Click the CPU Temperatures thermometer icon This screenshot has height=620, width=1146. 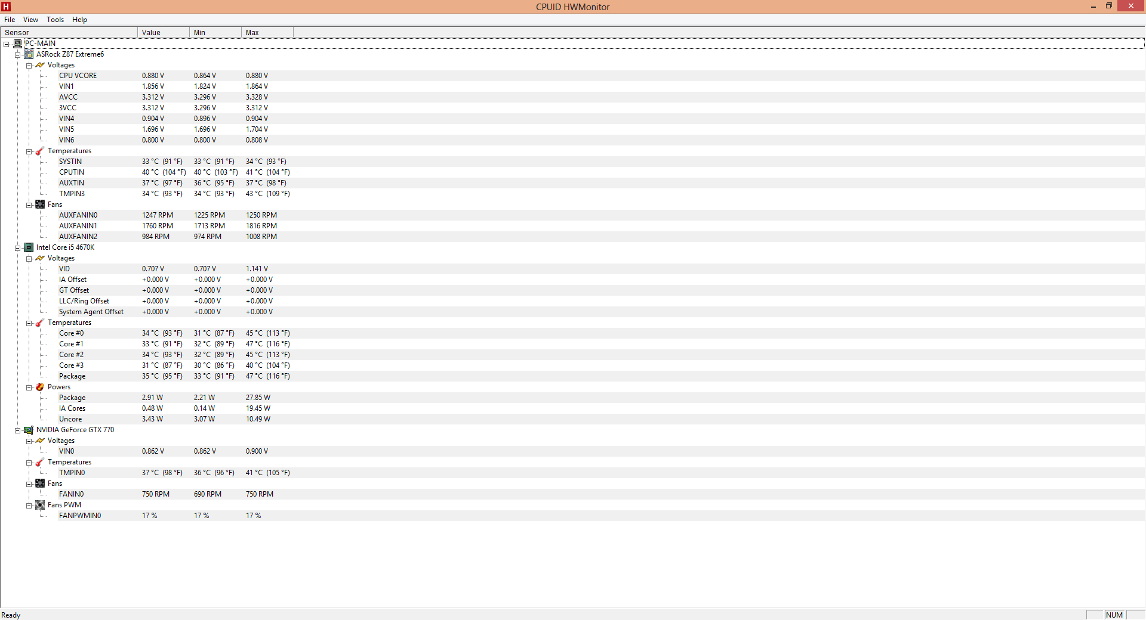pyautogui.click(x=40, y=323)
